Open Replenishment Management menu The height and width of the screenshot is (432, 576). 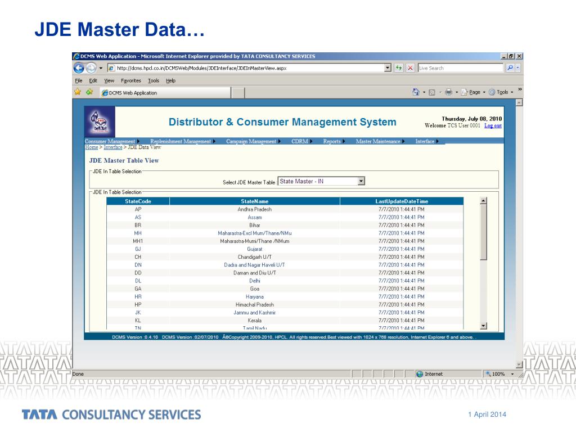point(183,141)
